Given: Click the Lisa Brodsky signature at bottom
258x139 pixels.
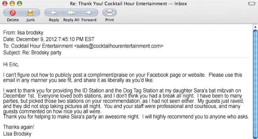Looking at the screenshot, I should [x=17, y=133].
